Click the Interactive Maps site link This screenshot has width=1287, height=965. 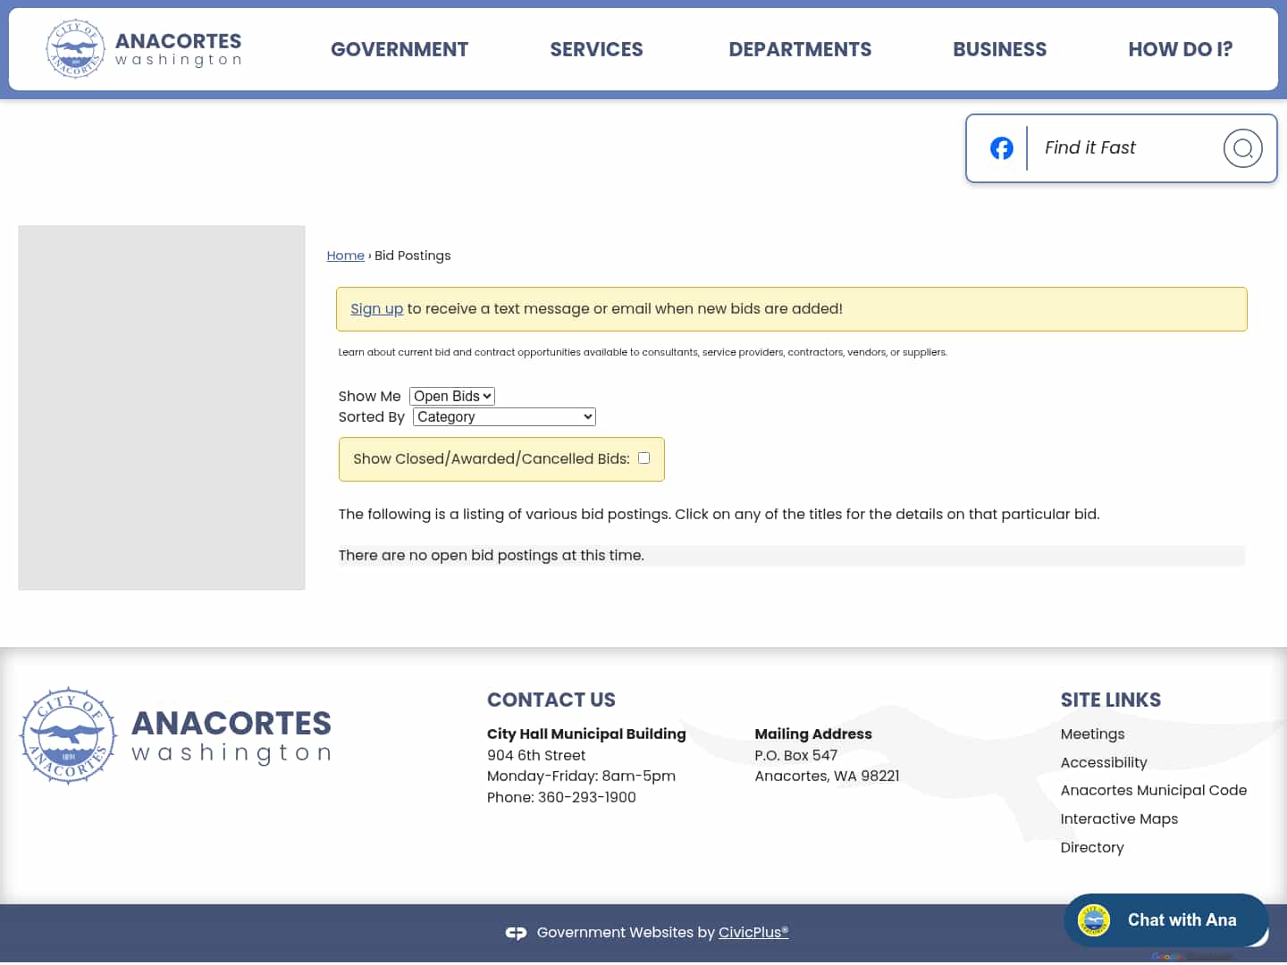[1119, 818]
